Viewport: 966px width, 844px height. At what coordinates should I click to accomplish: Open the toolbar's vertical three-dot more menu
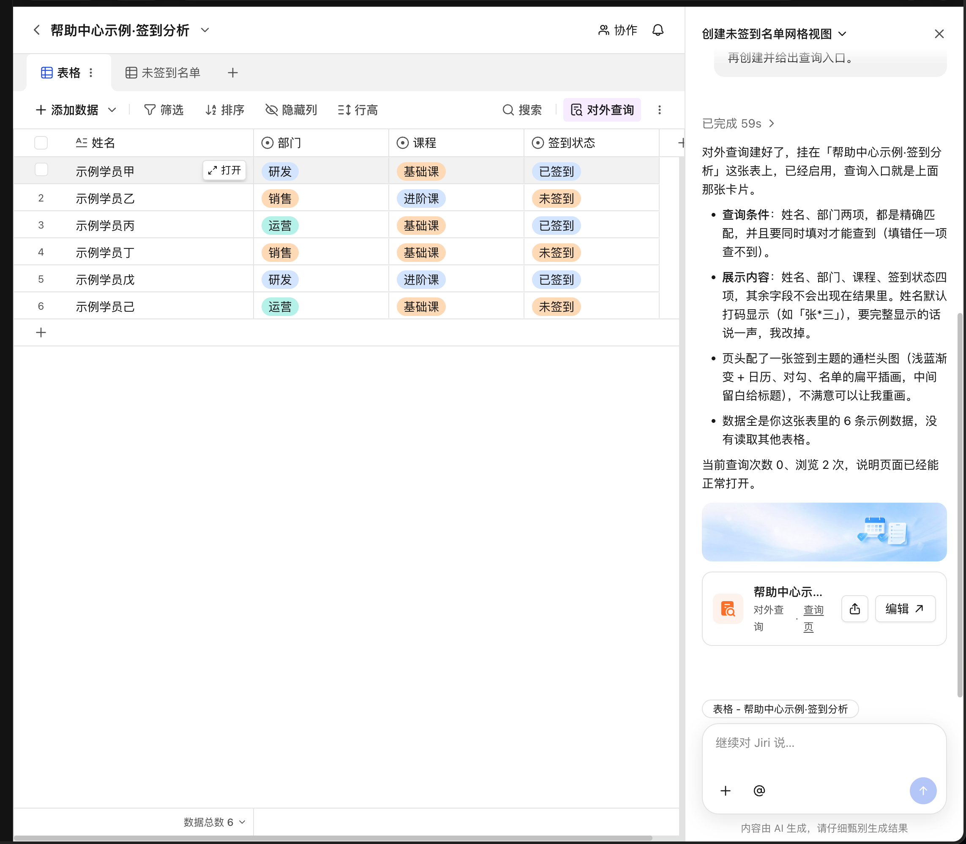[x=659, y=110]
